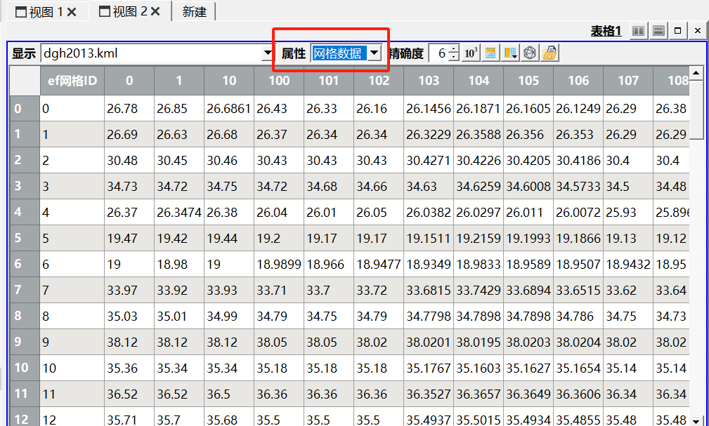Screen dimensions: 709x426
Task: Increase the 精确度 value with up arrow
Action: [x=454, y=50]
